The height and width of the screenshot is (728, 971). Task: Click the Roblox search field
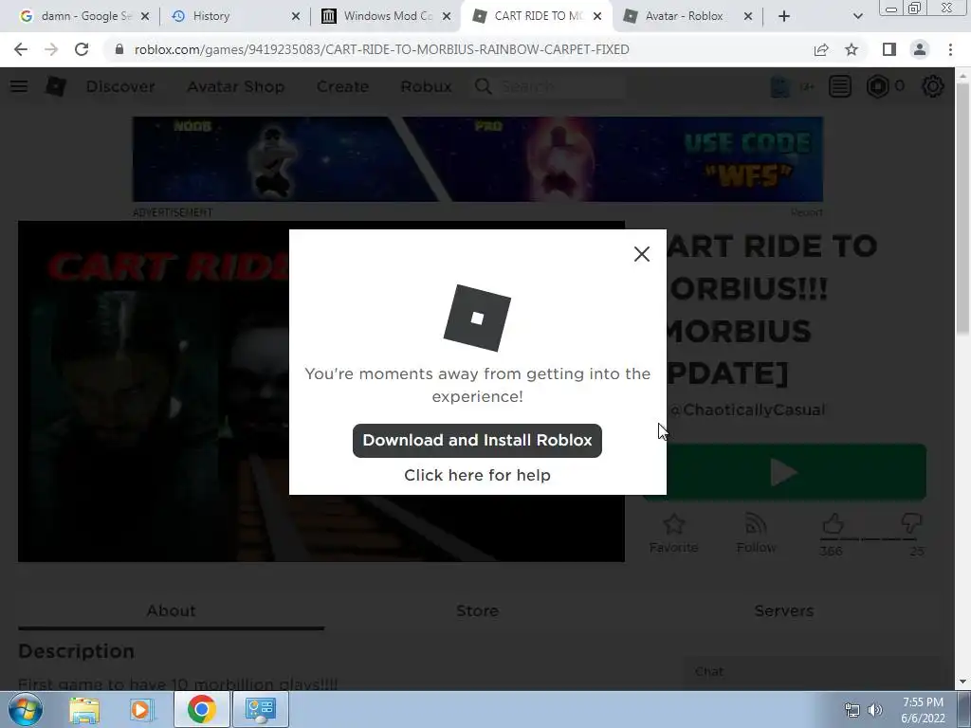pos(549,86)
